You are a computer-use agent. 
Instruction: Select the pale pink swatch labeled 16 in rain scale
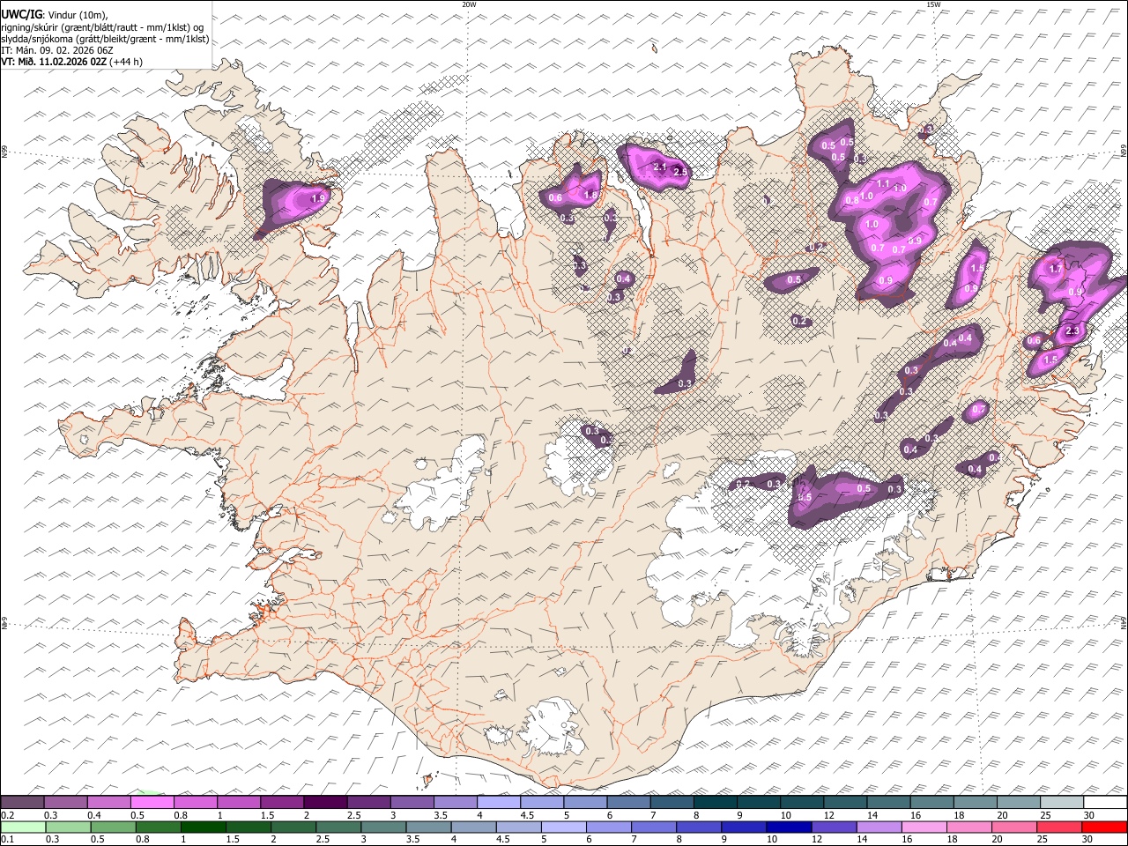point(923,827)
